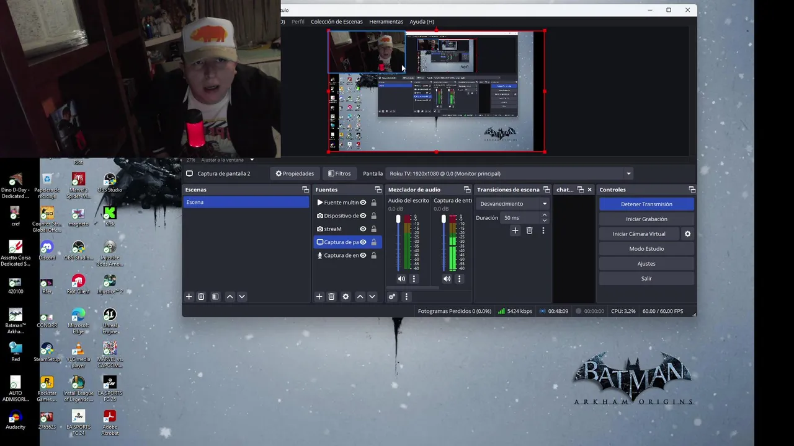
Task: Open Discord desktop shortcut
Action: click(47, 250)
